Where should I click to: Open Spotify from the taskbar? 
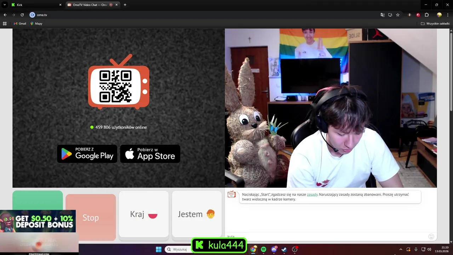click(264, 249)
